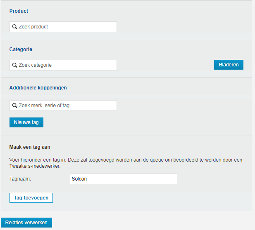Submit with the 'Relaties verwerken' button
This screenshot has width=255, height=230.
coord(26,223)
